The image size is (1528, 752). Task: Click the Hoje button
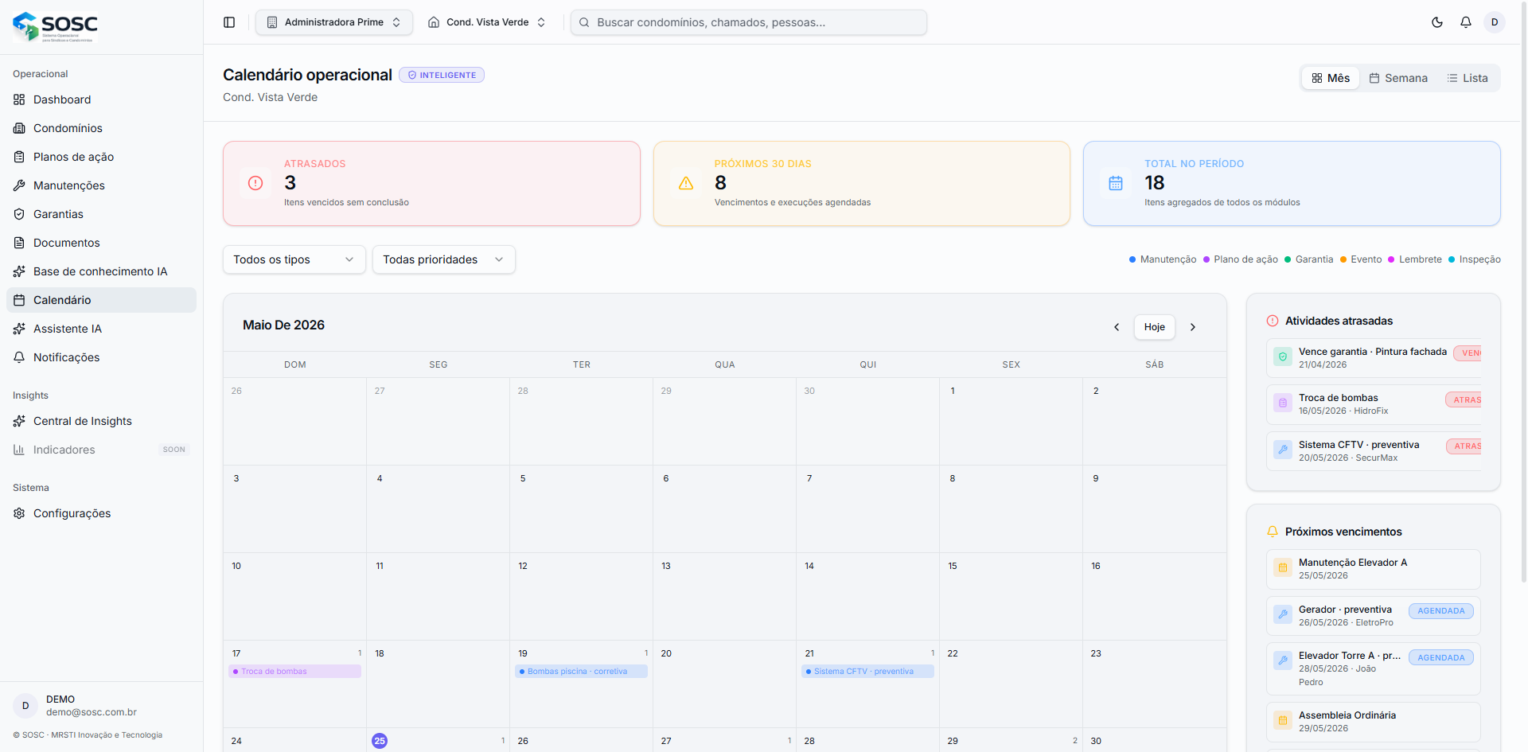[1155, 327]
